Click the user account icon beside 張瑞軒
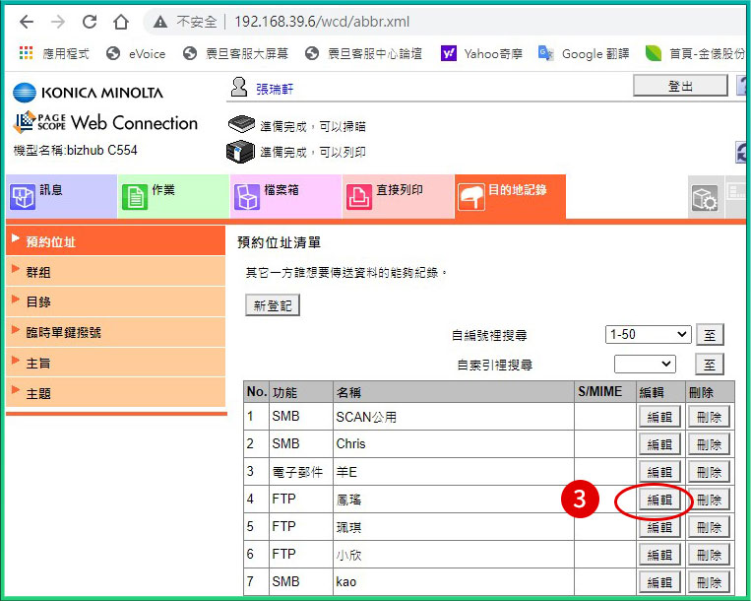The image size is (751, 601). [238, 88]
